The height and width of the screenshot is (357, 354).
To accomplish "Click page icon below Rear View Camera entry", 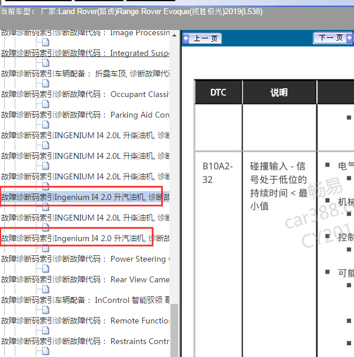I will click(46, 289).
